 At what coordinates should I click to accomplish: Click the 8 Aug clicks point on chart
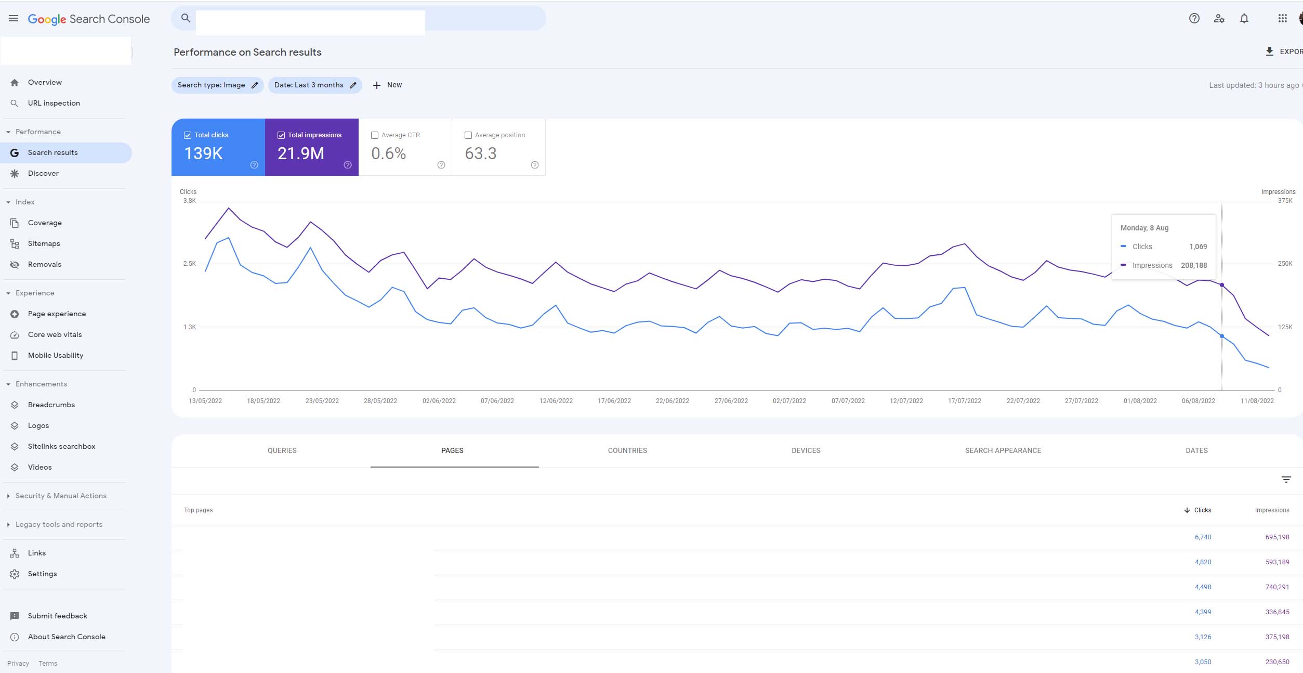tap(1222, 336)
